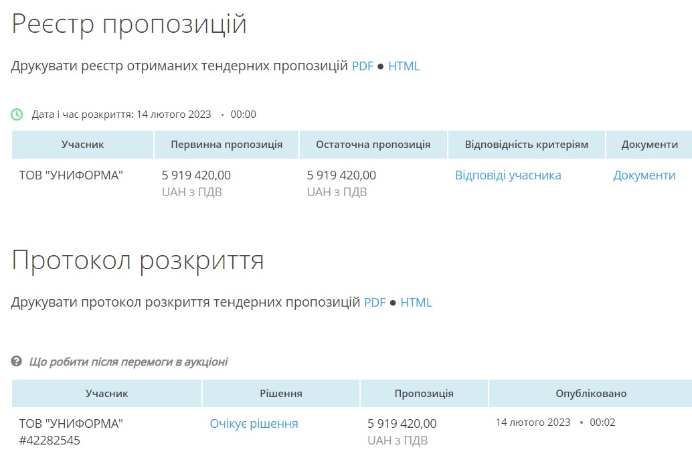This screenshot has height=470, width=692.
Task: Click 'Учасник' header in protocol table
Action: coord(107,393)
